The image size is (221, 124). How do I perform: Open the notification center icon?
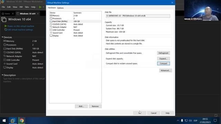click(x=215, y=121)
